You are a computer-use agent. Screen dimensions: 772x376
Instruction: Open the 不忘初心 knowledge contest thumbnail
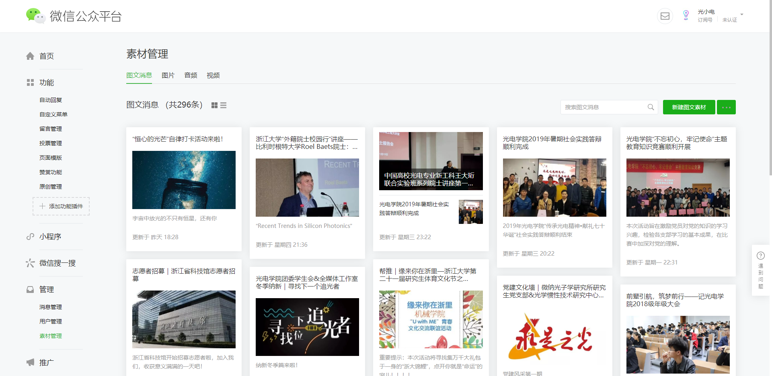click(678, 187)
